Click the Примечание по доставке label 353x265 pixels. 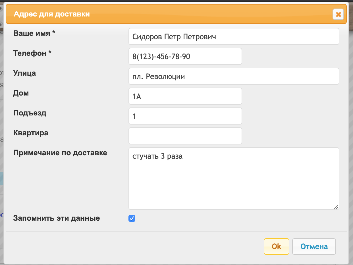point(60,153)
